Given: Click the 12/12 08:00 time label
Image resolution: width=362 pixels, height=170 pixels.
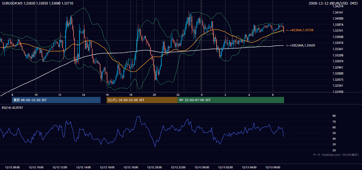Looking at the screenshot, I should (12, 167).
